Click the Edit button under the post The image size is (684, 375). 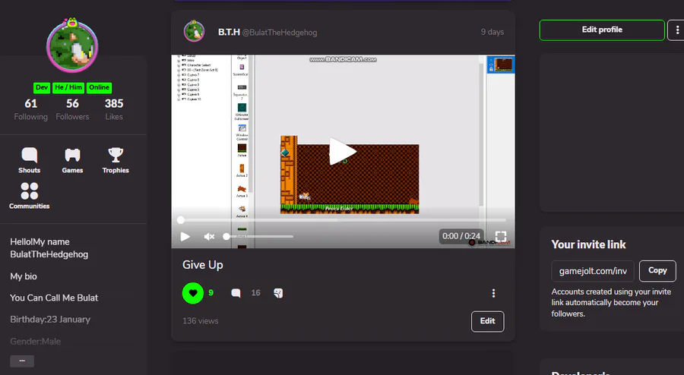(487, 321)
